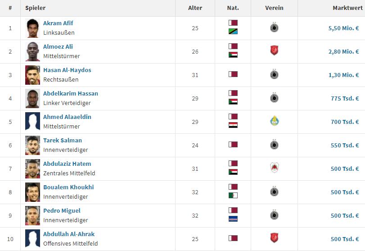Click Qatar flag in Hasan Al-Haydos row

(x=233, y=74)
